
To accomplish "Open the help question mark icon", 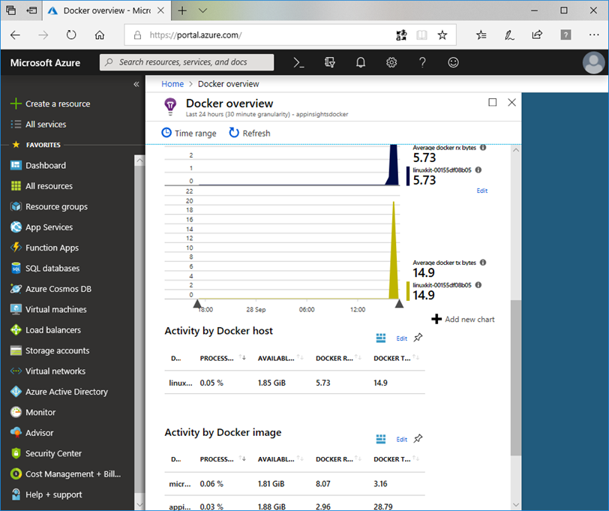I will (x=422, y=62).
